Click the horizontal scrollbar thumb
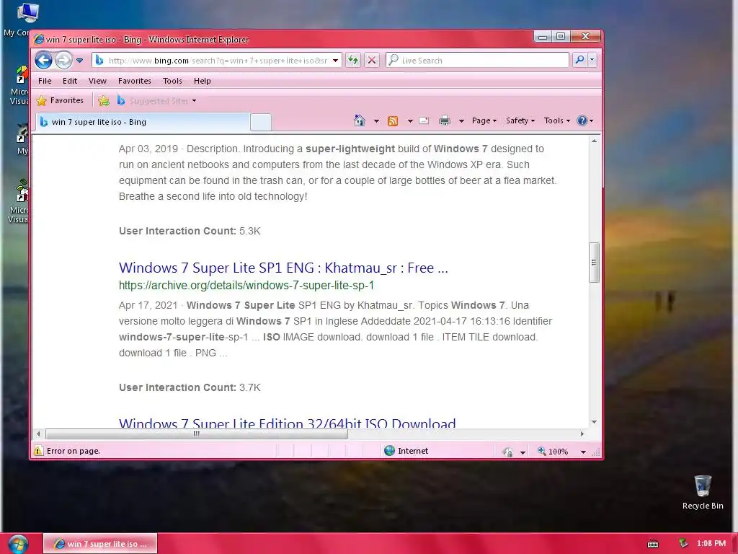The height and width of the screenshot is (554, 738). click(196, 434)
